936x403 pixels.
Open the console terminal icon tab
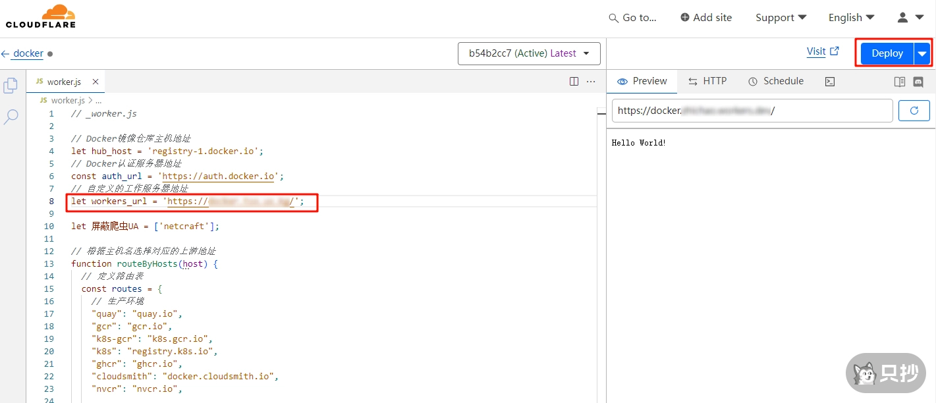tap(830, 82)
